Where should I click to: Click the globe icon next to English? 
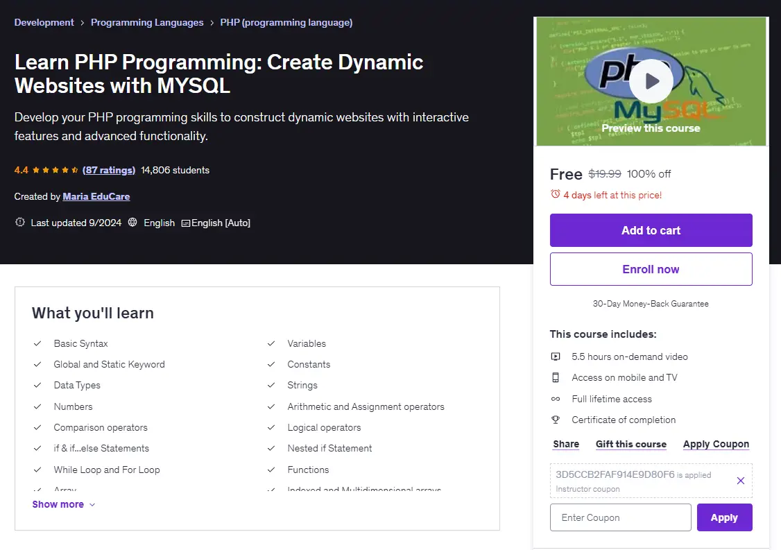pyautogui.click(x=132, y=222)
